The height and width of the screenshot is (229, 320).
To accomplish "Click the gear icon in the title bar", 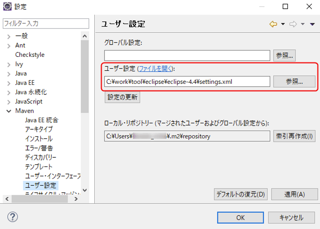I will click(7, 6).
